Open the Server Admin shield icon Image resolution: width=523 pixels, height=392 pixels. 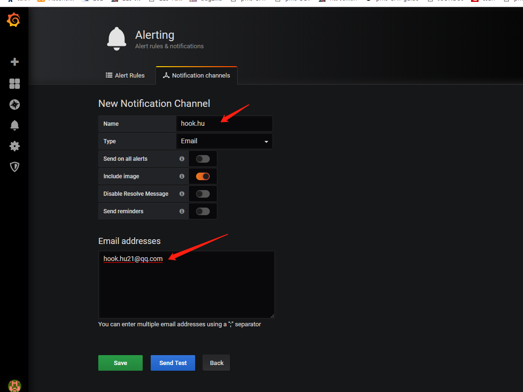pyautogui.click(x=14, y=167)
